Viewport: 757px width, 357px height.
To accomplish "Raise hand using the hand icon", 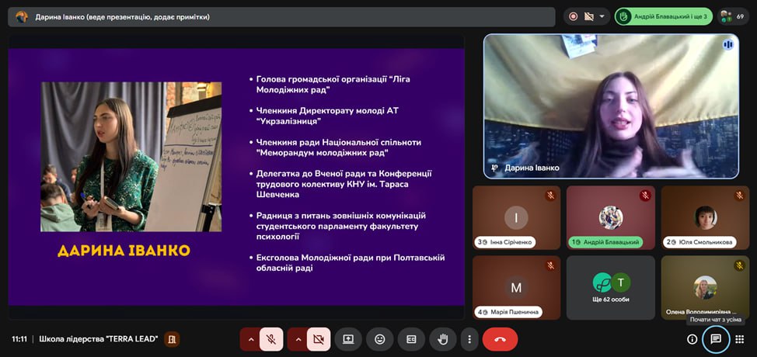I will point(443,339).
